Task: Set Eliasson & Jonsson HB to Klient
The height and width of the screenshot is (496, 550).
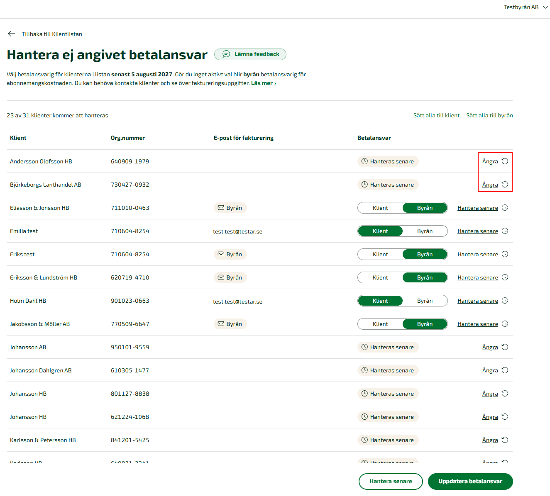Action: tap(380, 208)
